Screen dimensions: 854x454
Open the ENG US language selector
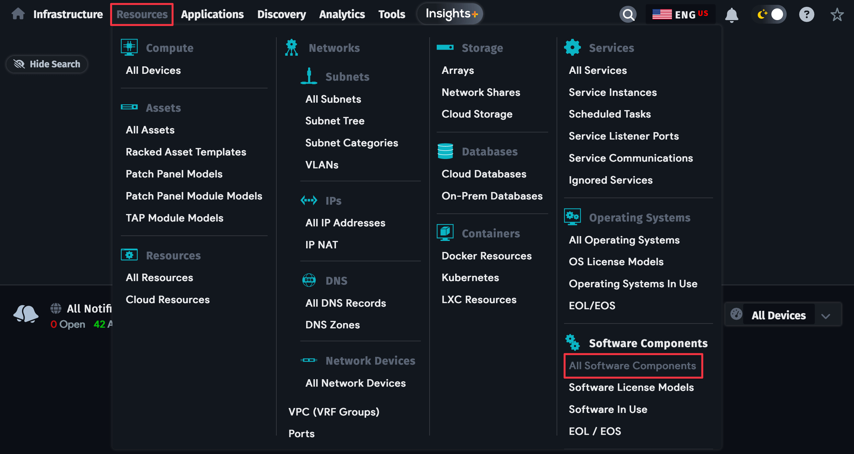680,14
